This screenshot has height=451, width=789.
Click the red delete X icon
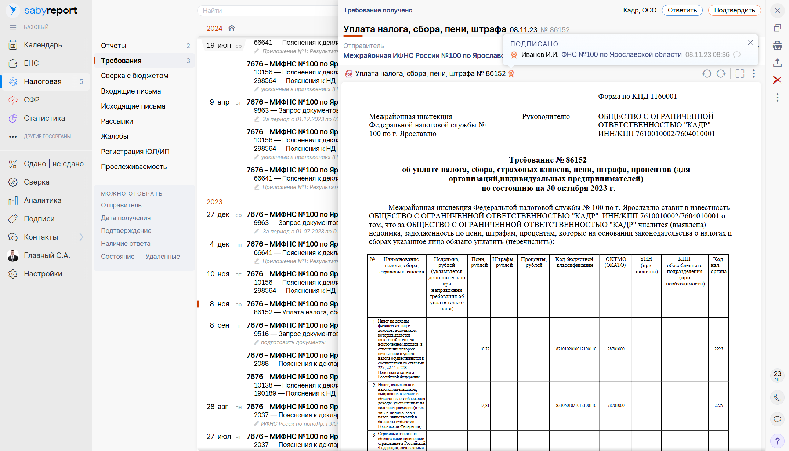[x=777, y=80]
